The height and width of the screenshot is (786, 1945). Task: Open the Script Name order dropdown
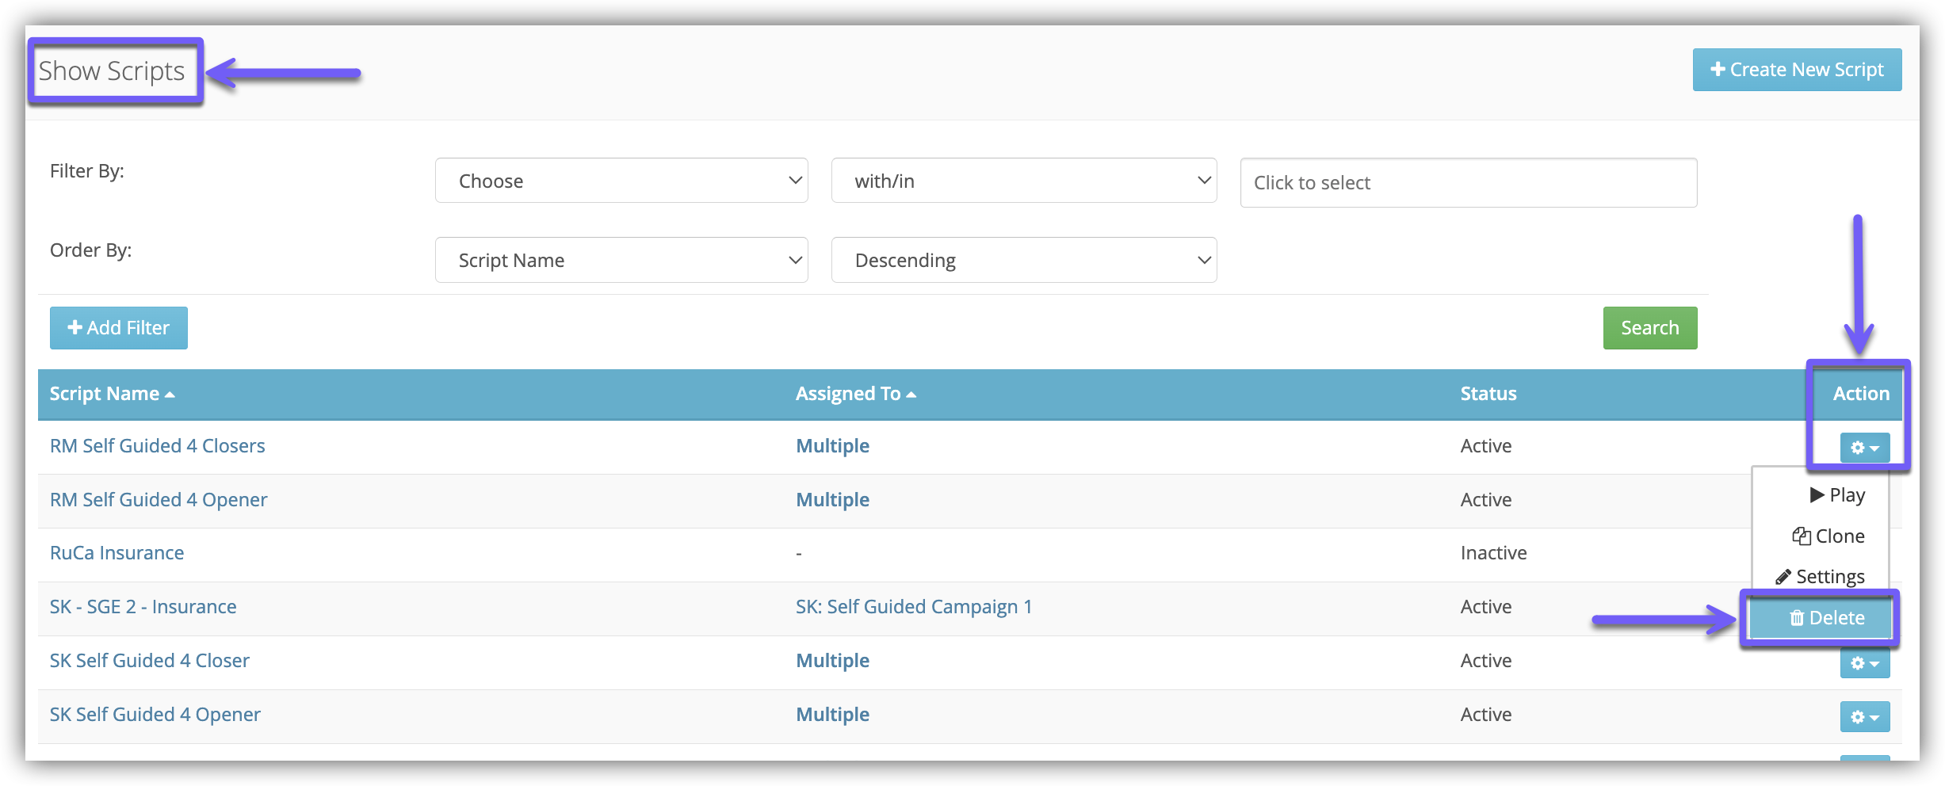[x=621, y=260]
